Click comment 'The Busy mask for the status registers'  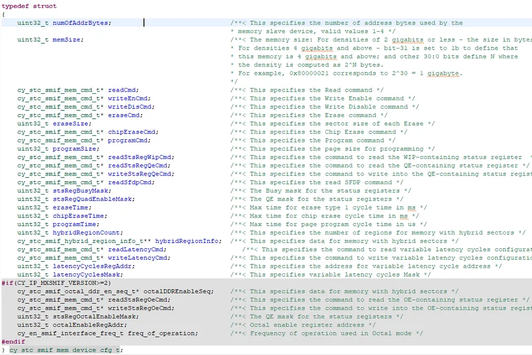321,191
